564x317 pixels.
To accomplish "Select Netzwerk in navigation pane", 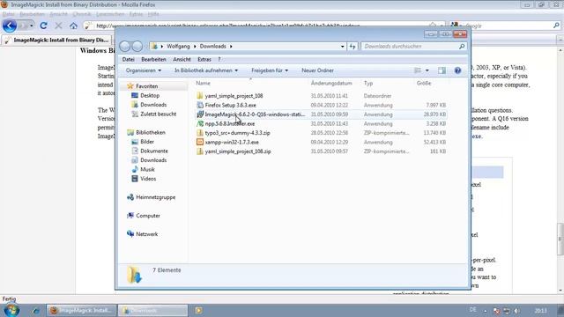I will (x=147, y=234).
